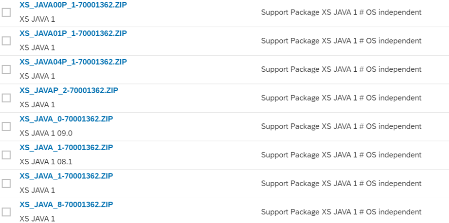Viewport: 449px width, 223px height.
Task: Click the Support Package description for XS_JAVA_8
Action: coord(341,212)
